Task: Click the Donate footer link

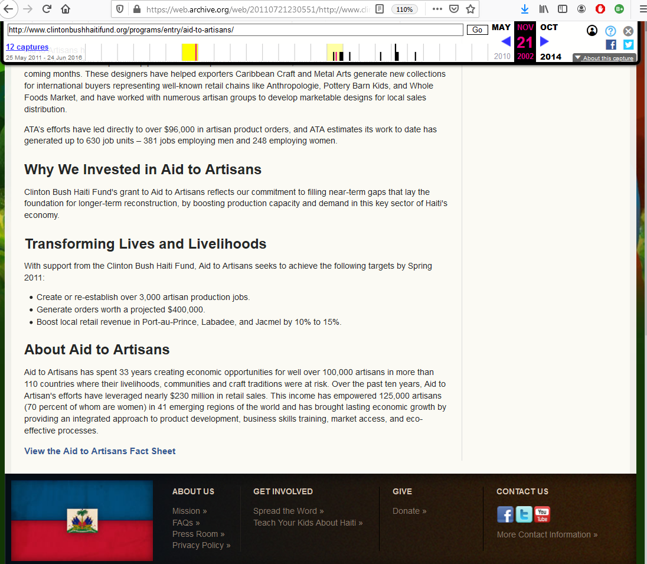Action: [409, 511]
